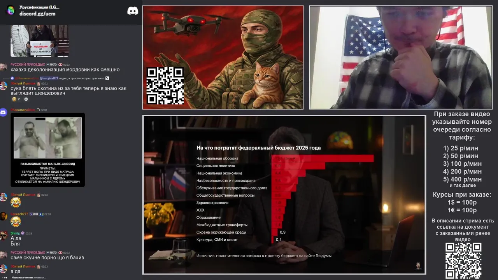The image size is (498, 280).
Task: Open the attached photo of the man holding a sign
Action: click(x=40, y=41)
